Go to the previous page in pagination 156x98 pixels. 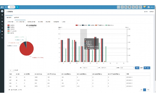tap(141, 90)
